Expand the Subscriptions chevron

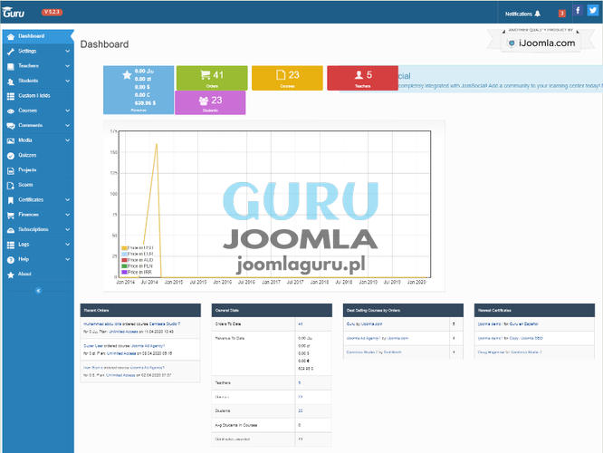coord(68,230)
